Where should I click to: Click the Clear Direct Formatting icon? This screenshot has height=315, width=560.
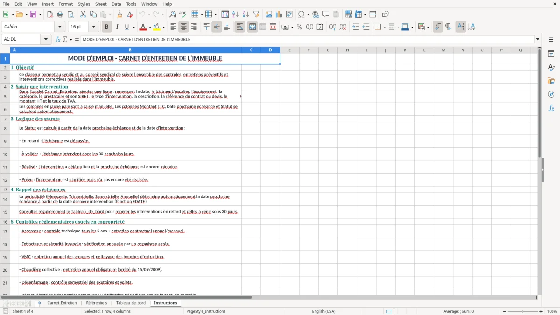[130, 14]
